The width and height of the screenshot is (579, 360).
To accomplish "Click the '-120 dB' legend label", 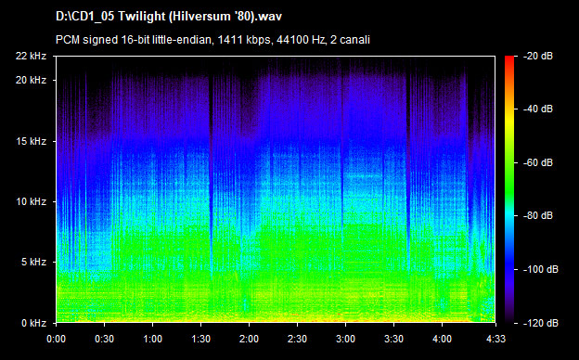I will [x=541, y=323].
